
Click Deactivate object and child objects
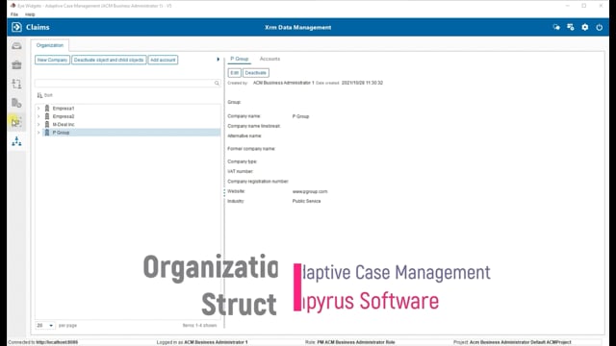pos(109,60)
